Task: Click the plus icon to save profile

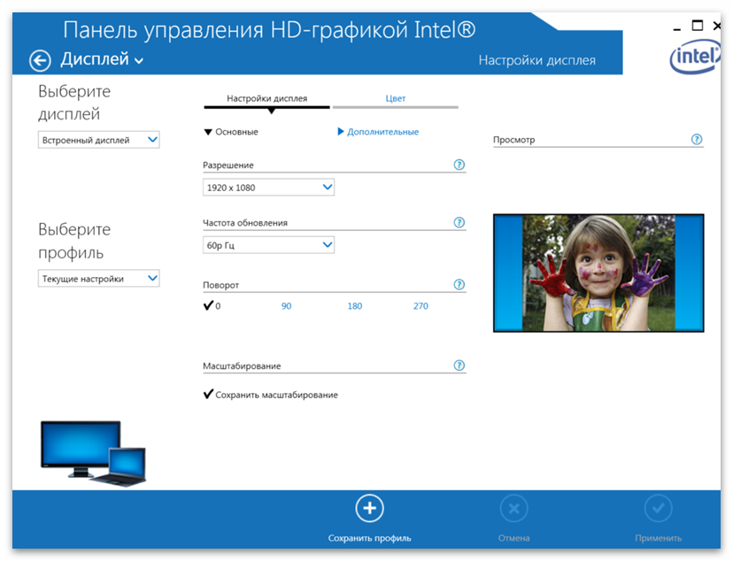Action: (x=369, y=509)
